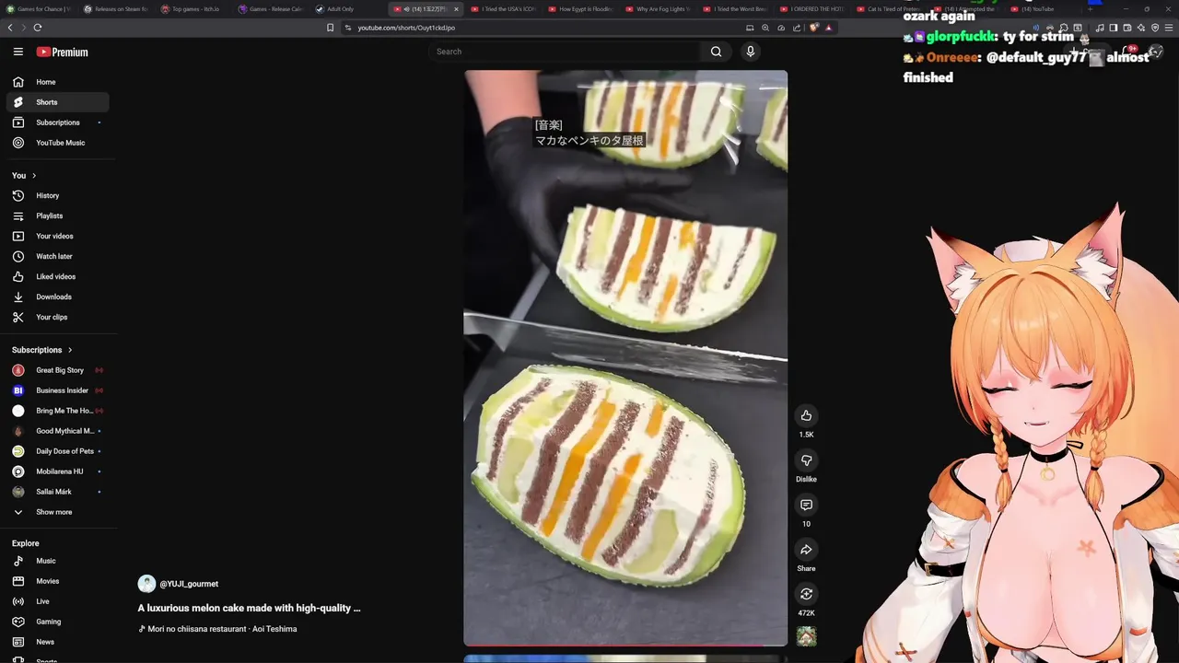Close the active YouTube Shorts tab
This screenshot has width=1179, height=663.
point(456,9)
